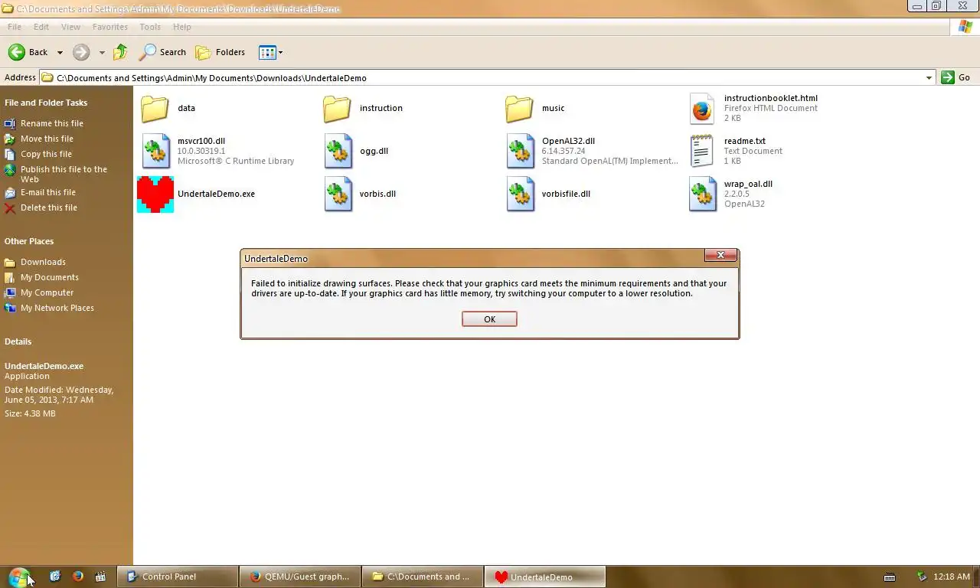
Task: Select the data folder icon
Action: click(155, 109)
